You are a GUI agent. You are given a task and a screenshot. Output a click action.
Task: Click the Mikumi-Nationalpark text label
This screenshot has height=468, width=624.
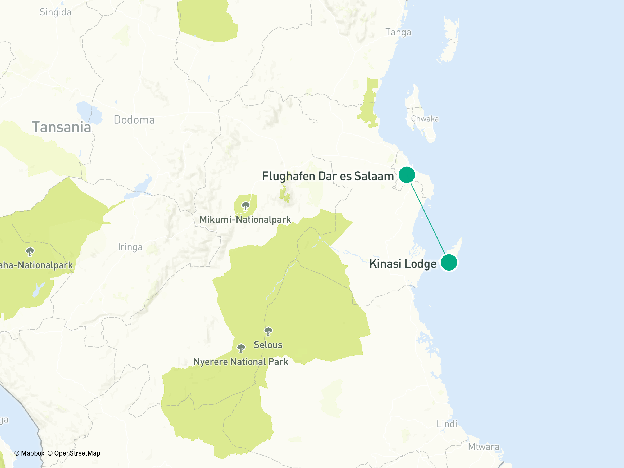point(245,220)
